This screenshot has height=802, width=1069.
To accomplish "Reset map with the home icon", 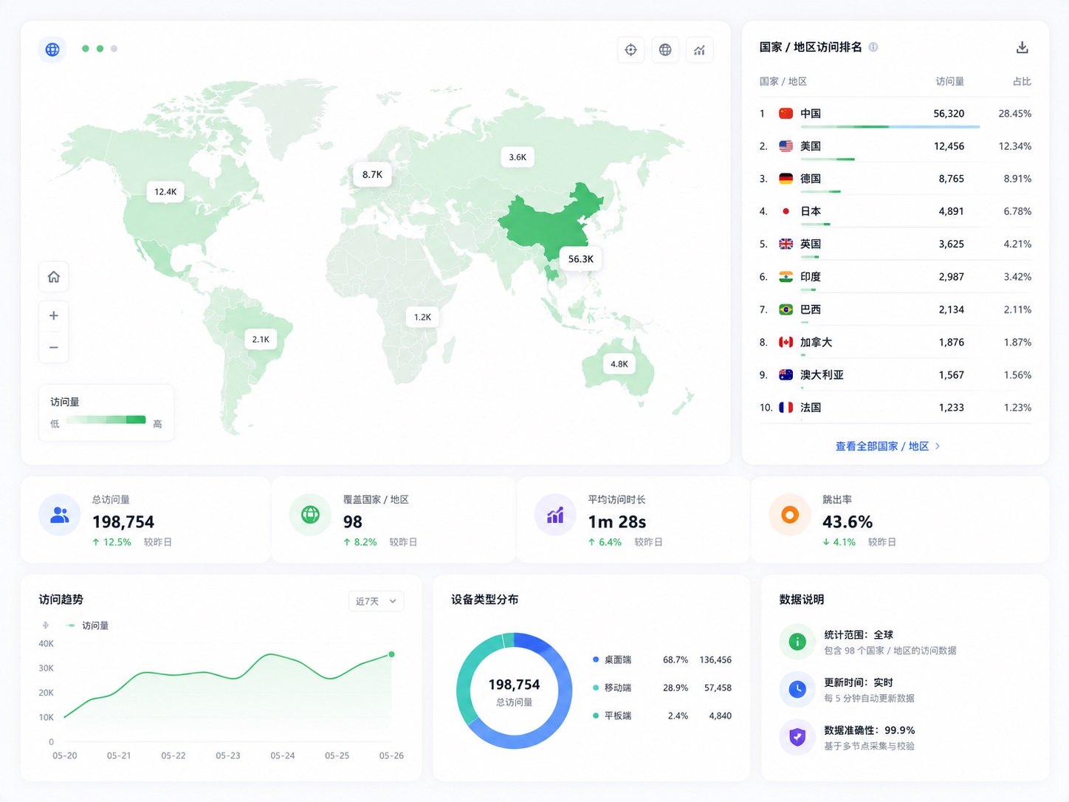I will 54,277.
